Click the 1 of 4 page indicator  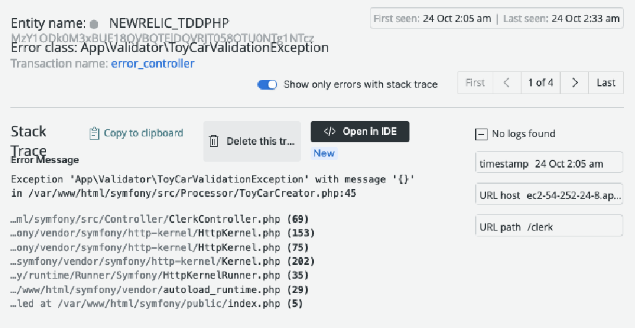click(x=541, y=83)
